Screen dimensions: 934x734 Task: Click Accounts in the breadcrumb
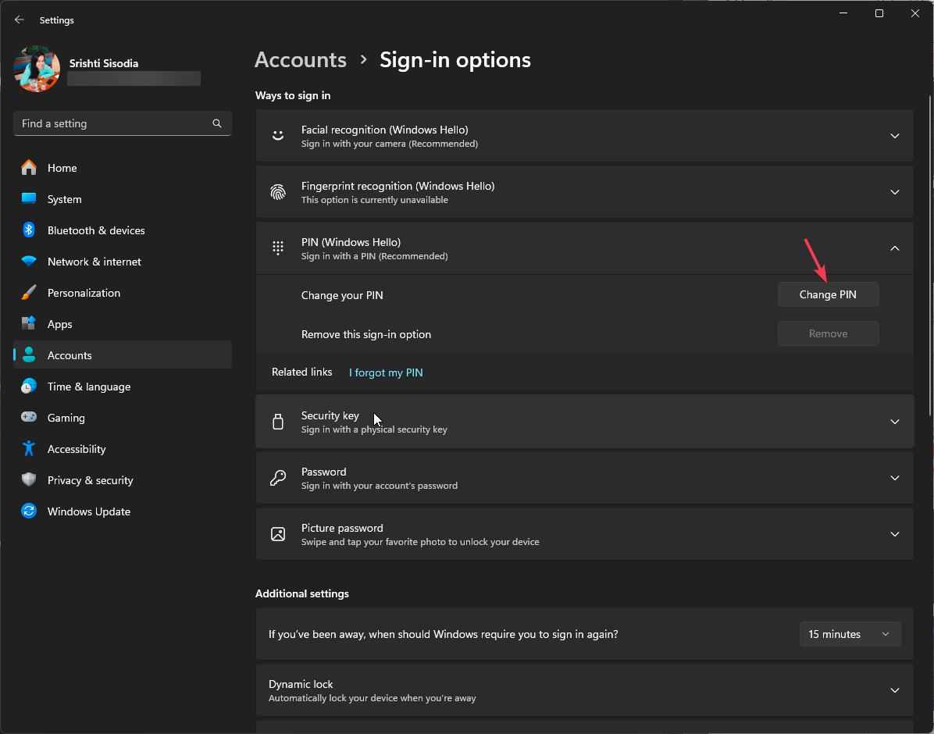tap(300, 59)
